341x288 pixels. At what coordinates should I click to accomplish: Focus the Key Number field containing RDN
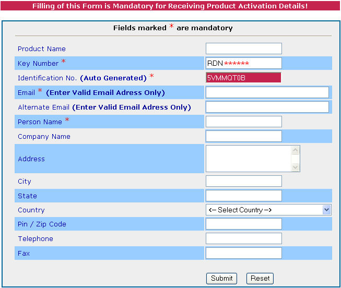[244, 63]
